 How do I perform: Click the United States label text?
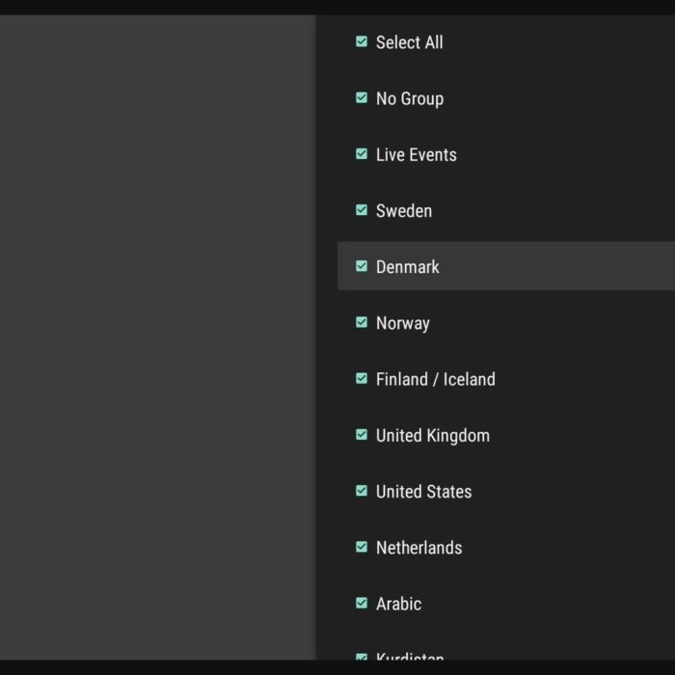(423, 492)
